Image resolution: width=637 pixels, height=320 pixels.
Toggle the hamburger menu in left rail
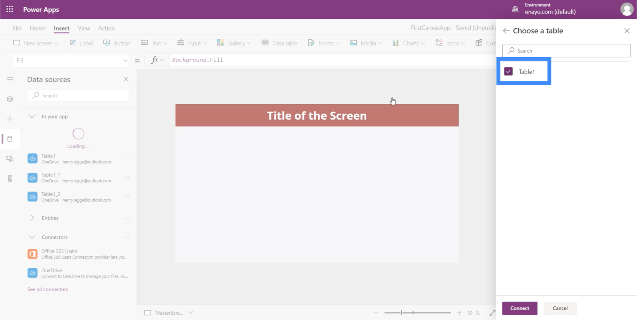tap(10, 79)
